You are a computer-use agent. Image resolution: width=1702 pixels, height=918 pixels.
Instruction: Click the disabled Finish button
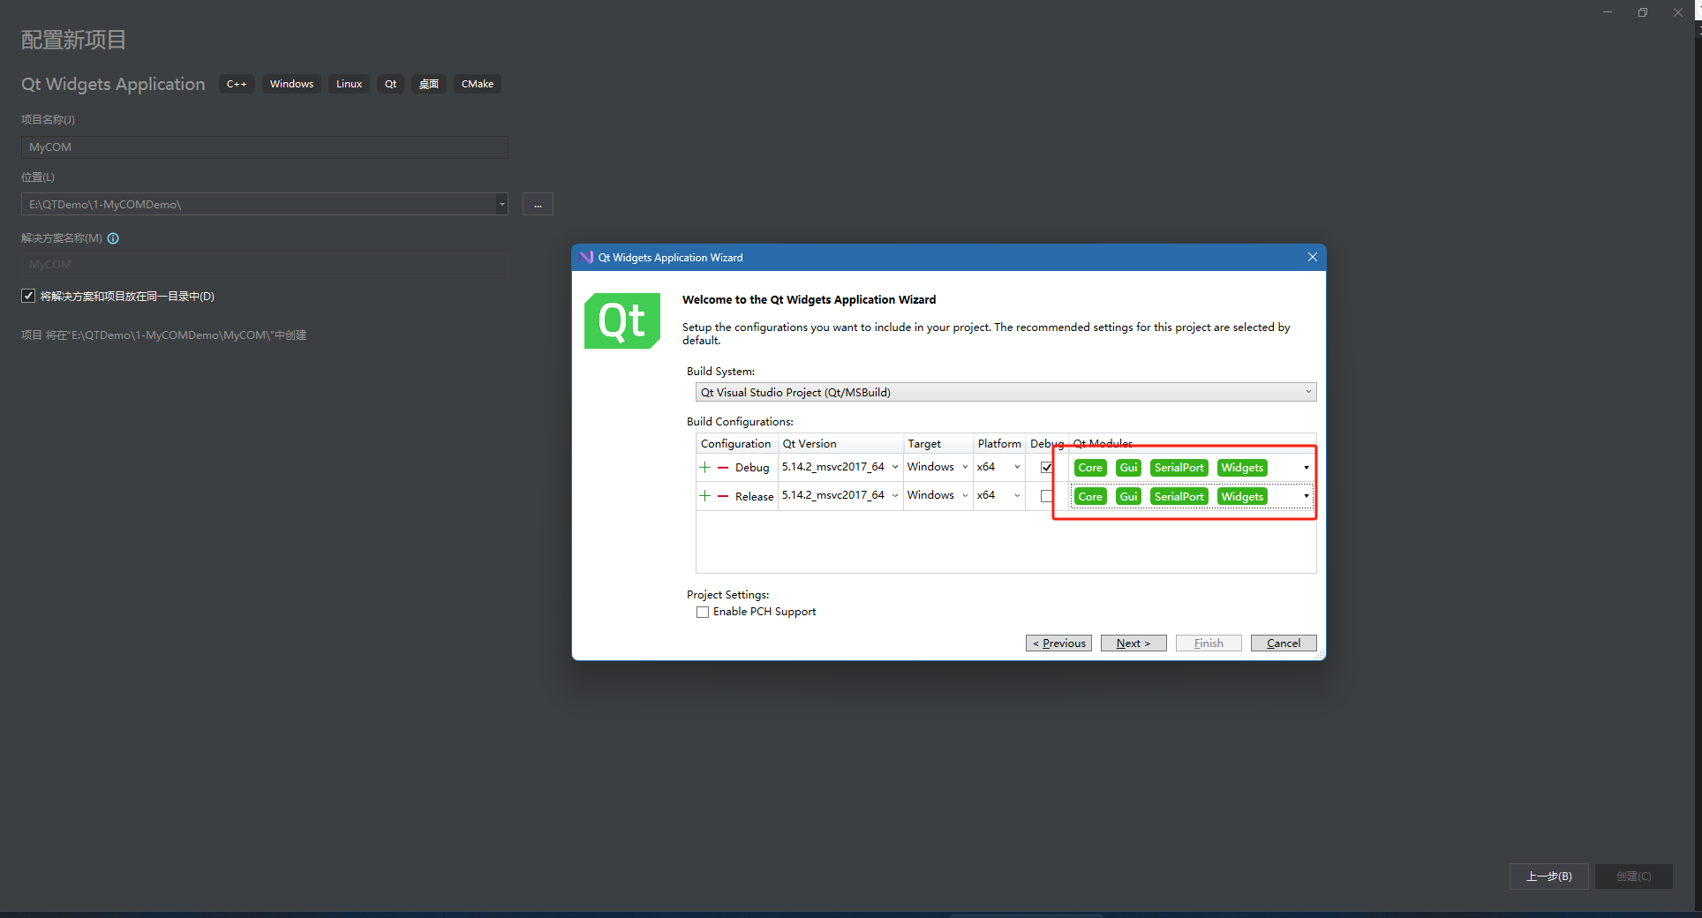[1209, 643]
